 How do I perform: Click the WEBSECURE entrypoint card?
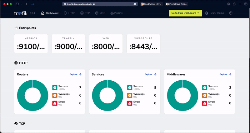[143, 44]
